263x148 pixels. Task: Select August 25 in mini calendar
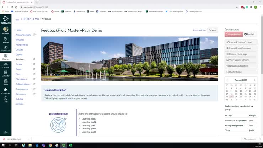click(x=231, y=97)
